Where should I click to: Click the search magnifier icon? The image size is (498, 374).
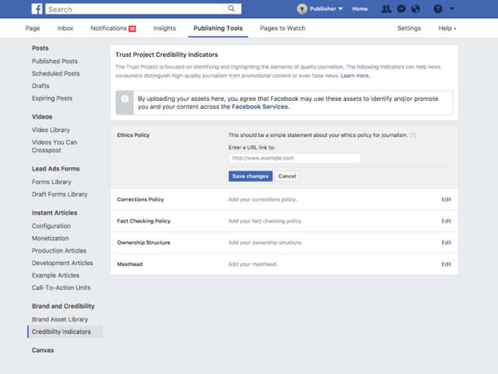click(x=230, y=9)
